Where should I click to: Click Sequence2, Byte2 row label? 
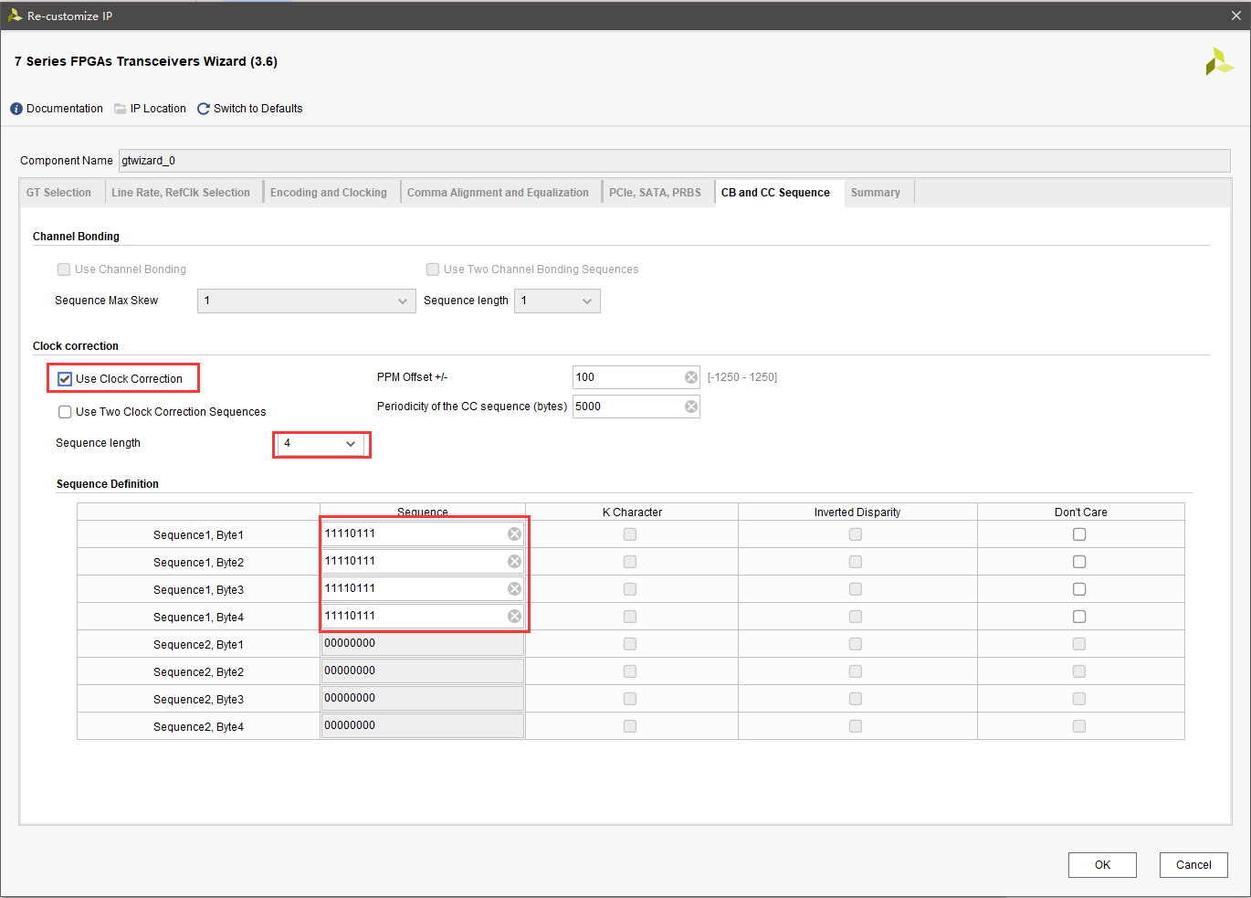pyautogui.click(x=198, y=672)
